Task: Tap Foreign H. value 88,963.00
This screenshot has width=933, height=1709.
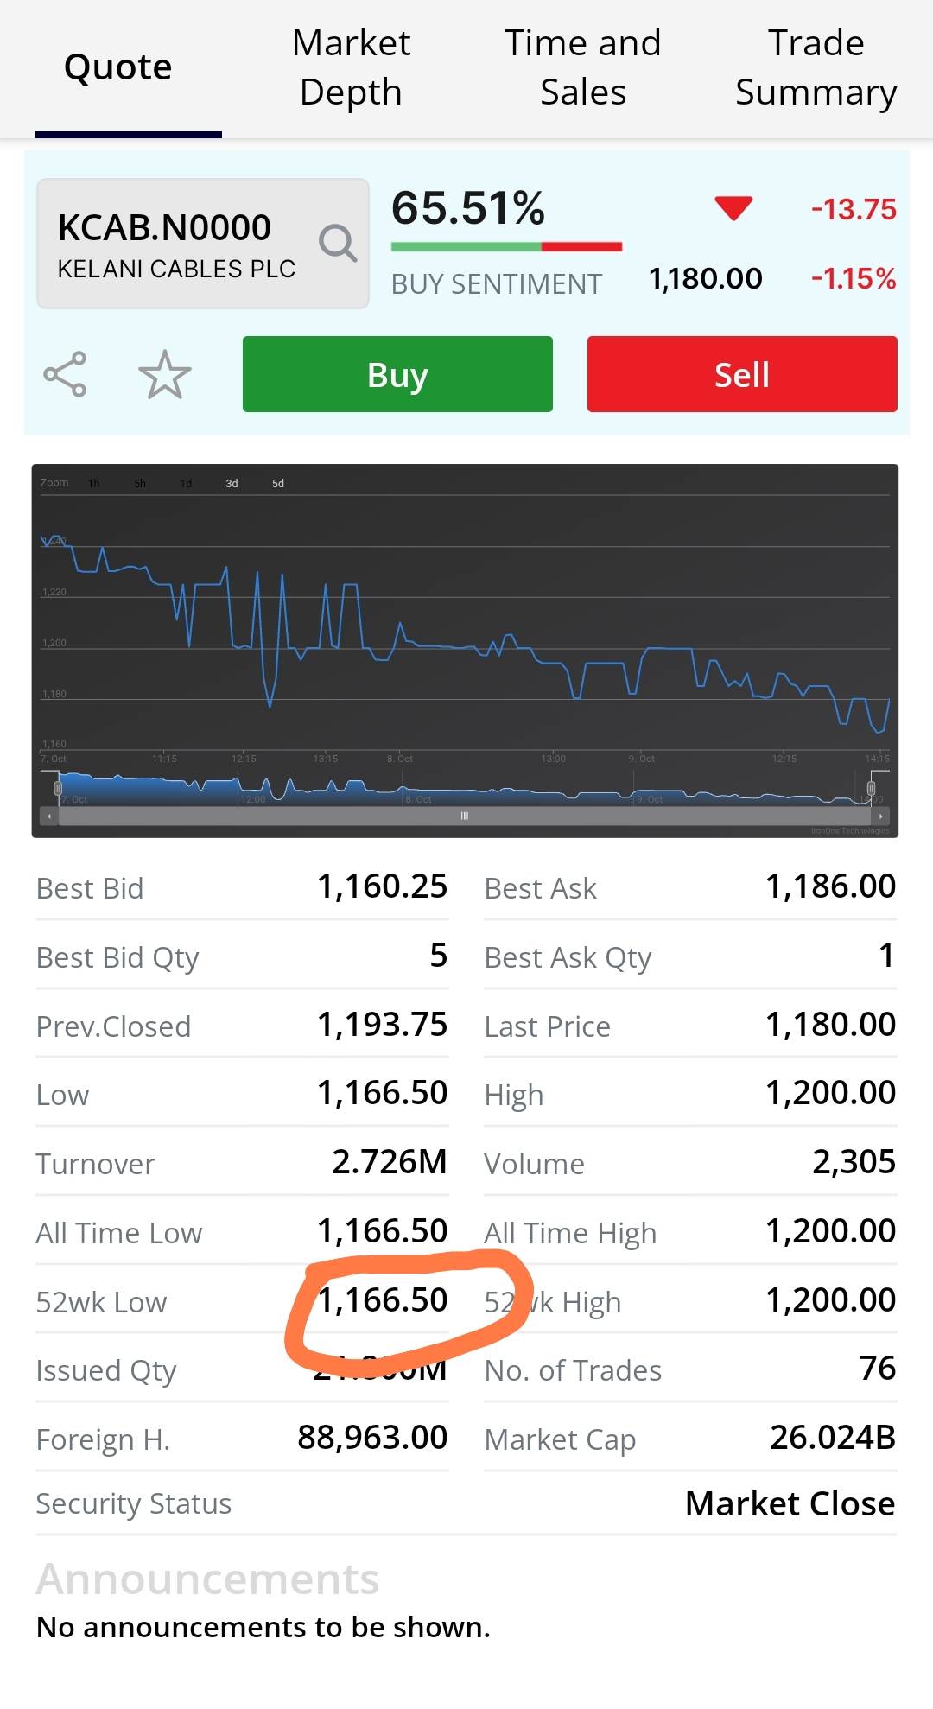Action: 372,1438
